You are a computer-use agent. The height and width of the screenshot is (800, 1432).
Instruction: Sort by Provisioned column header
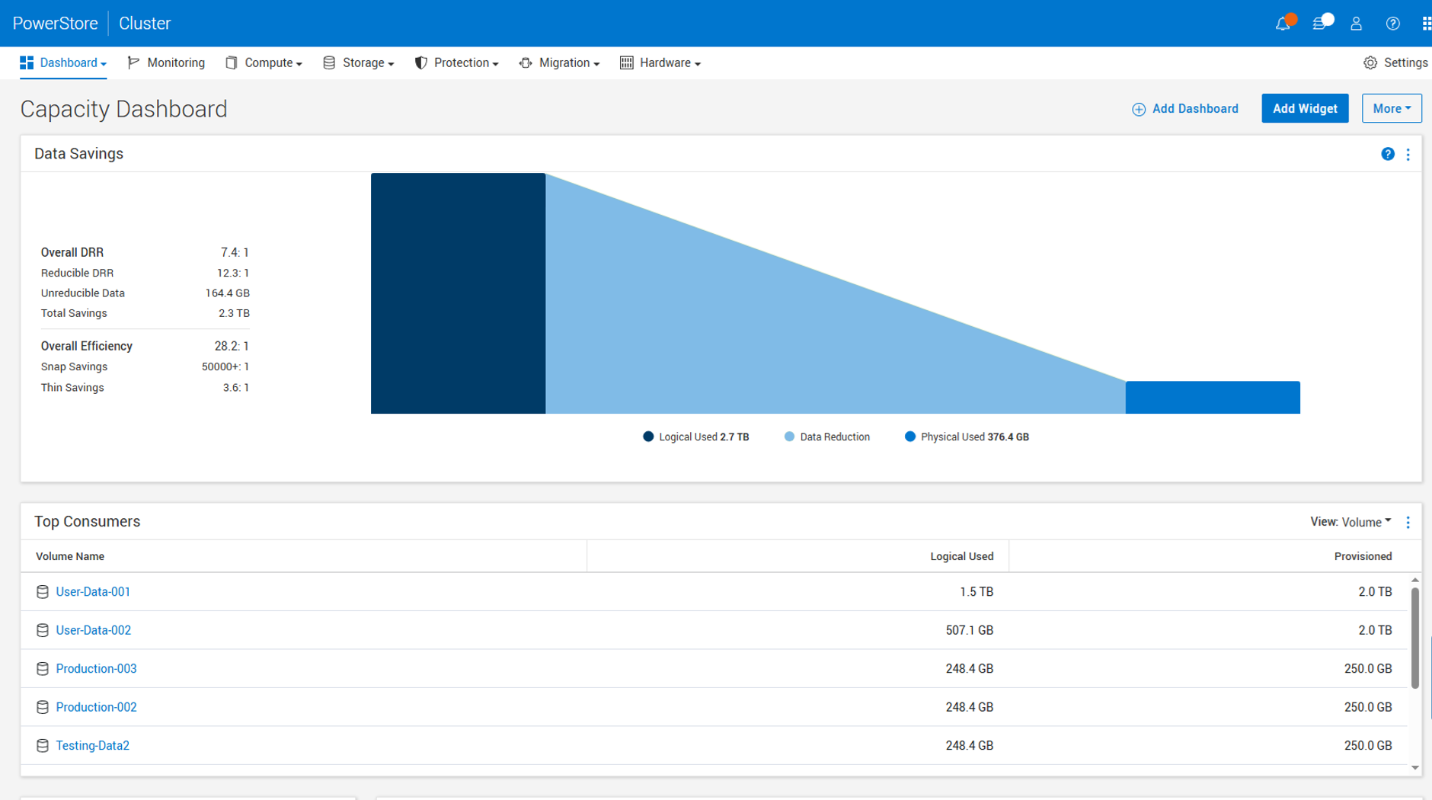(x=1363, y=556)
